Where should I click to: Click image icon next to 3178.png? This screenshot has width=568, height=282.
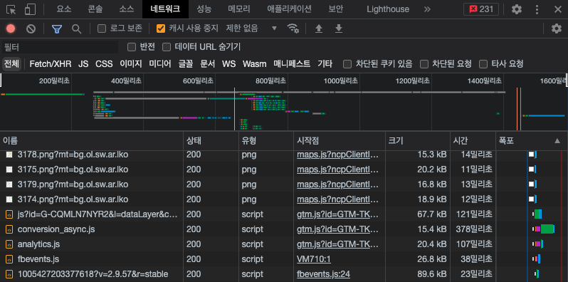tap(10, 155)
